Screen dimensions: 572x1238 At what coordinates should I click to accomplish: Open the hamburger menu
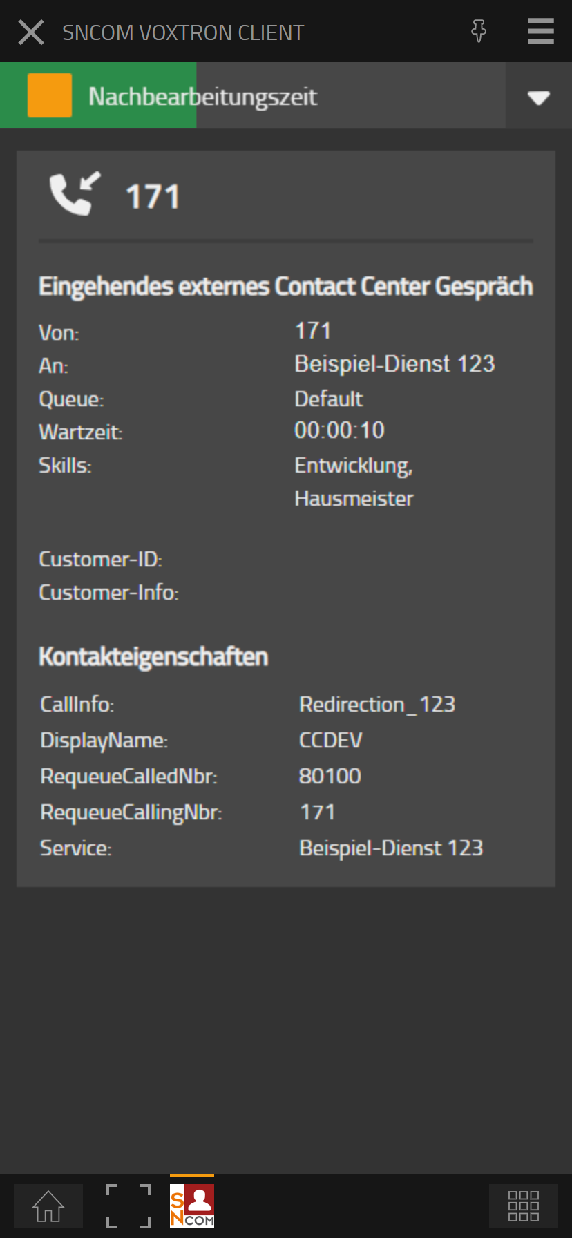point(540,32)
